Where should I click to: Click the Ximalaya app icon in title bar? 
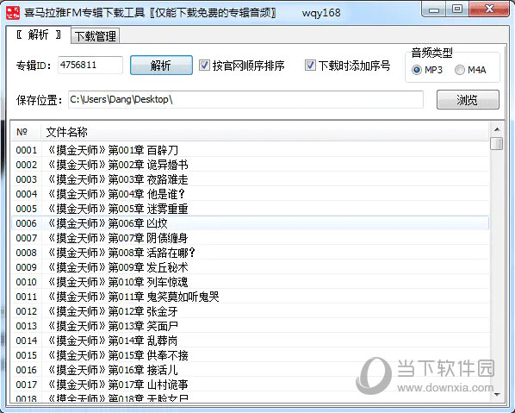[x=13, y=12]
